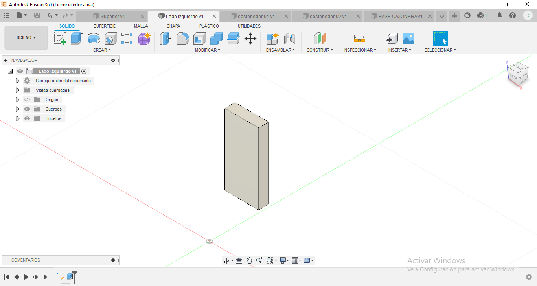Select the Revolve tool
Image resolution: width=537 pixels, height=286 pixels.
94,39
